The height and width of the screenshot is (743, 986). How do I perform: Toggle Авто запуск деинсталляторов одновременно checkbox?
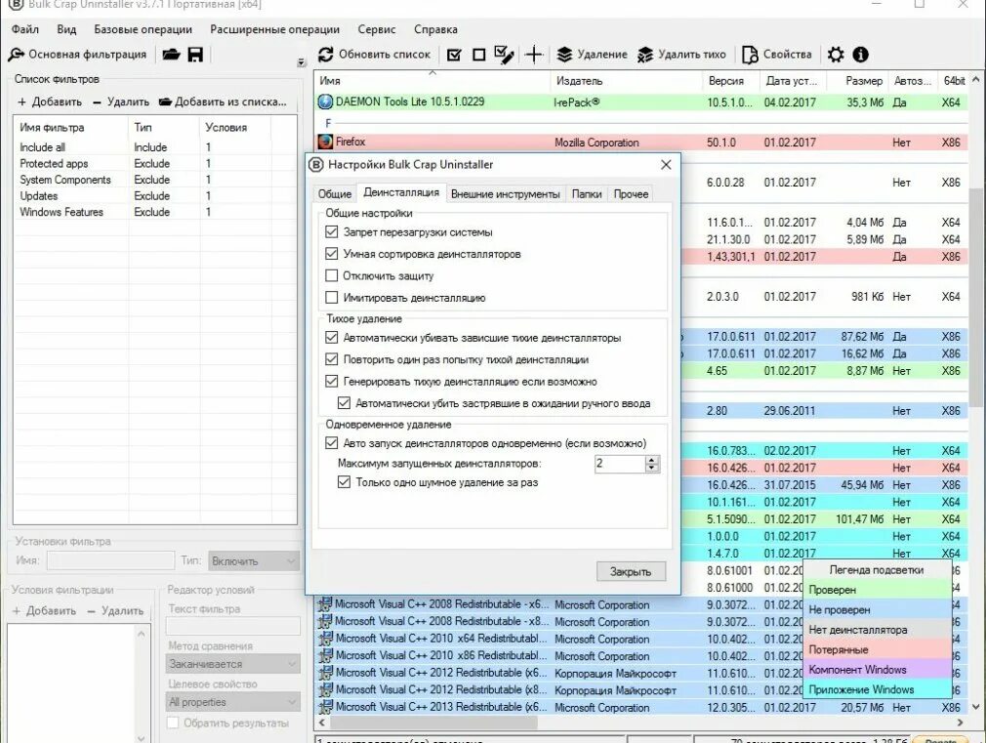pyautogui.click(x=331, y=443)
